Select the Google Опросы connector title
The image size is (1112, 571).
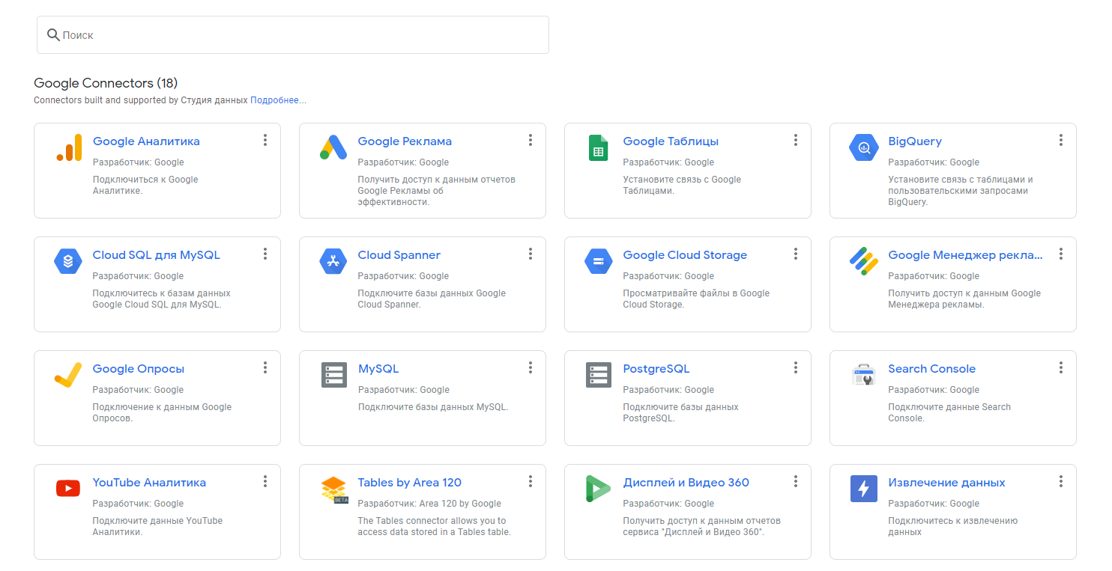138,369
